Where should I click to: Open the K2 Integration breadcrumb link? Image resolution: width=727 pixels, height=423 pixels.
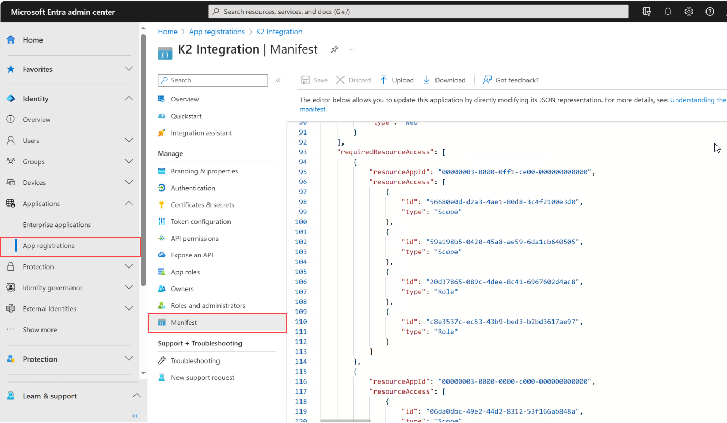279,32
